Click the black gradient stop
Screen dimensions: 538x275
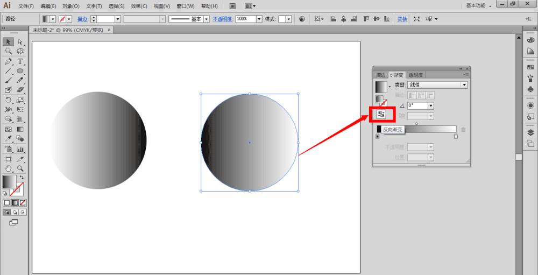point(378,136)
